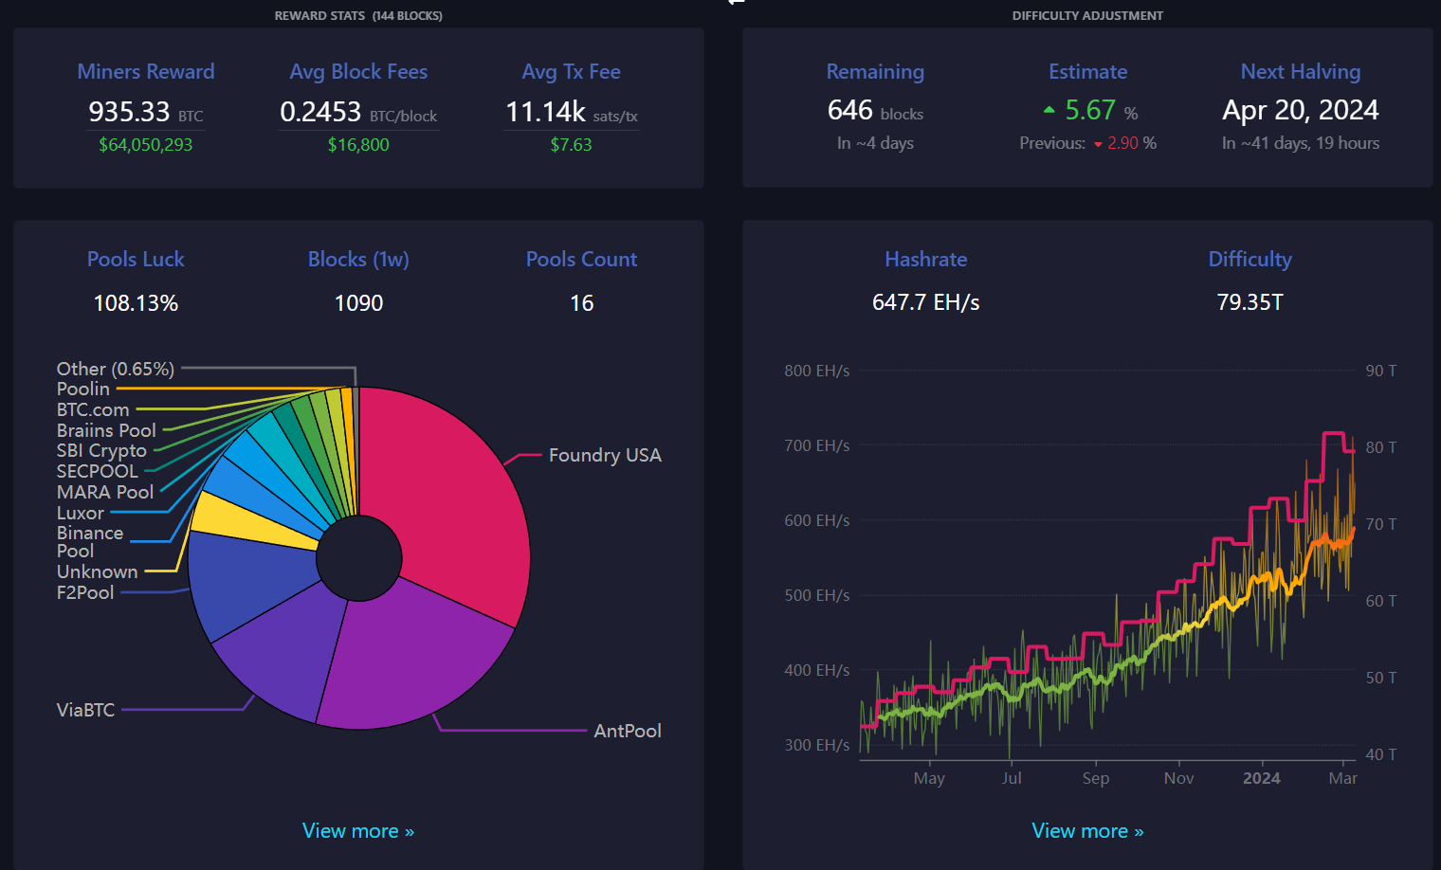Image resolution: width=1441 pixels, height=870 pixels.
Task: Click the Difficulty heading
Action: pyautogui.click(x=1249, y=259)
